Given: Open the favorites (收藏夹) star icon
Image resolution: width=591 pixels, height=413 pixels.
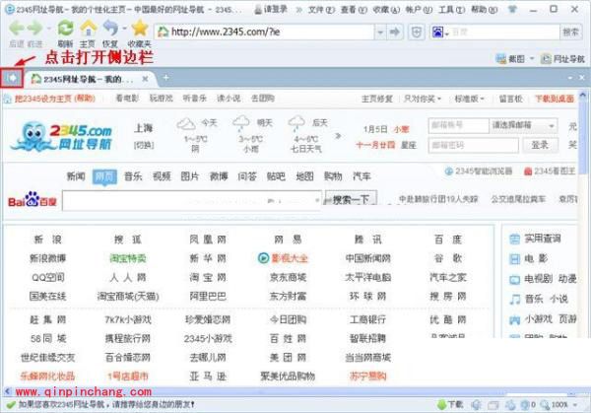Looking at the screenshot, I should 140,29.
